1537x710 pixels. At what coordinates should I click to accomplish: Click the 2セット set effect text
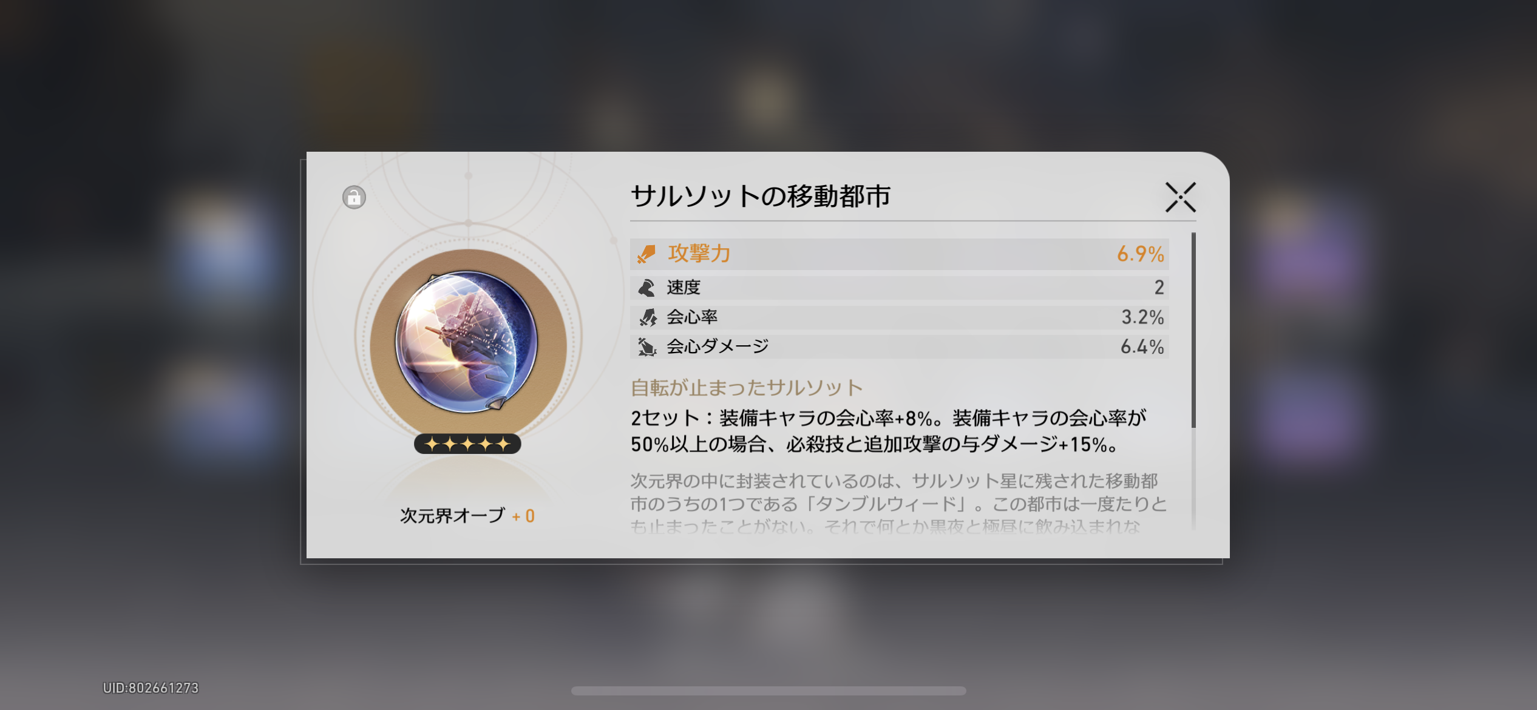tap(888, 431)
